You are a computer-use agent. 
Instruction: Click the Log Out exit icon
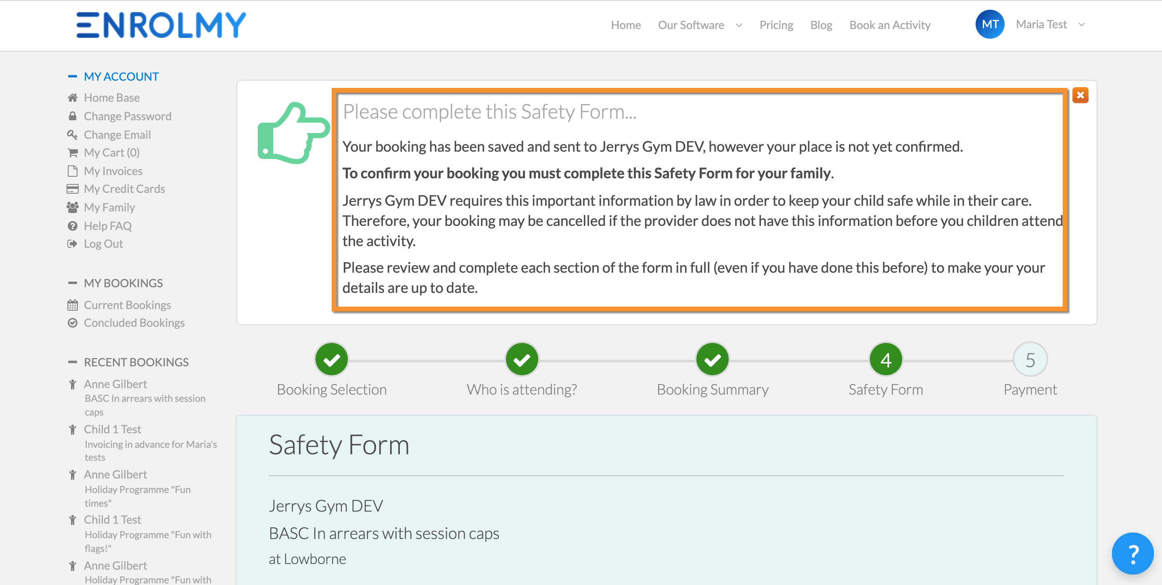click(x=72, y=244)
